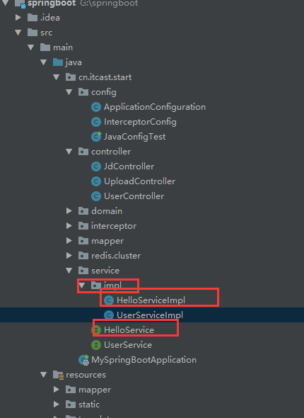The image size is (304, 418).
Task: Click the UserService interface icon
Action: (96, 345)
